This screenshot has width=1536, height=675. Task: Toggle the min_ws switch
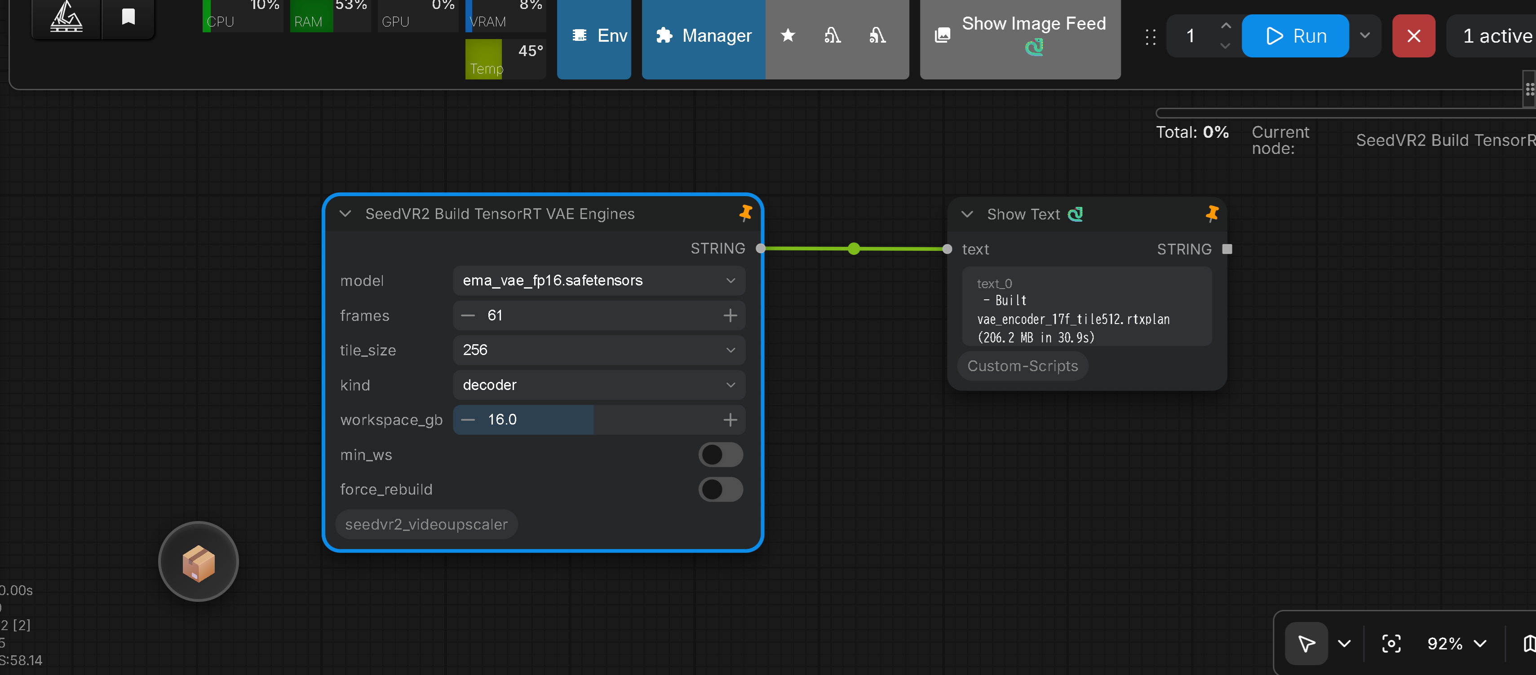tap(721, 455)
